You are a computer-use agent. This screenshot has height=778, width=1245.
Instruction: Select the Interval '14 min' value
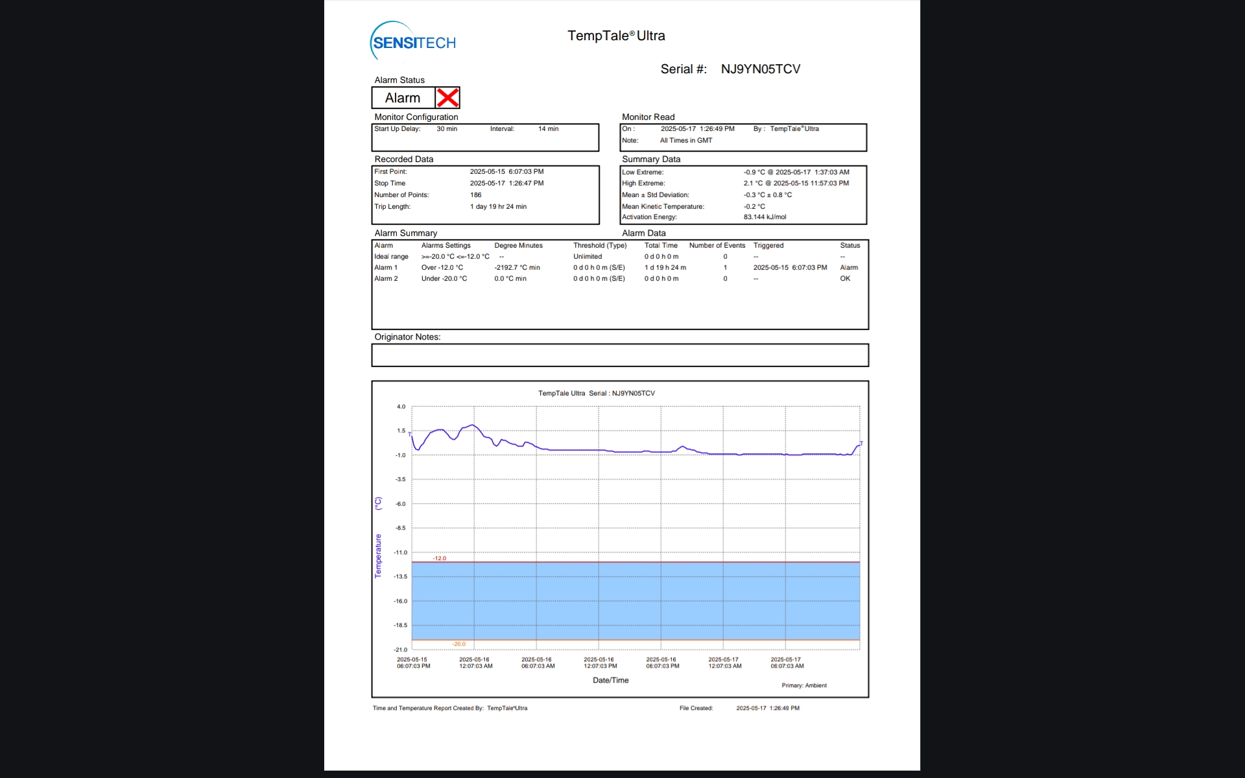click(x=548, y=129)
